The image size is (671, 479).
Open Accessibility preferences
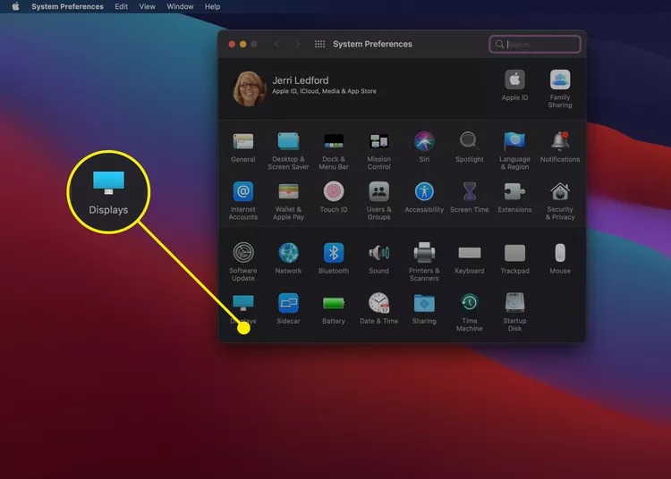coord(424,197)
